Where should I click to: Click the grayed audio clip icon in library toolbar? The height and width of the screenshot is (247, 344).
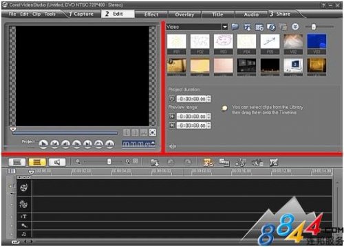(x=283, y=27)
